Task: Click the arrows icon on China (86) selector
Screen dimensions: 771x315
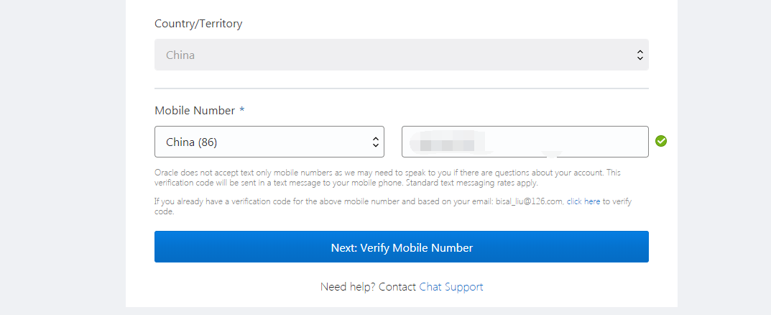Action: (375, 142)
